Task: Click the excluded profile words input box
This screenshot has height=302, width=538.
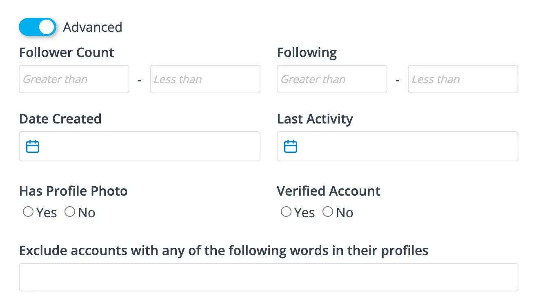Action: coord(269,277)
